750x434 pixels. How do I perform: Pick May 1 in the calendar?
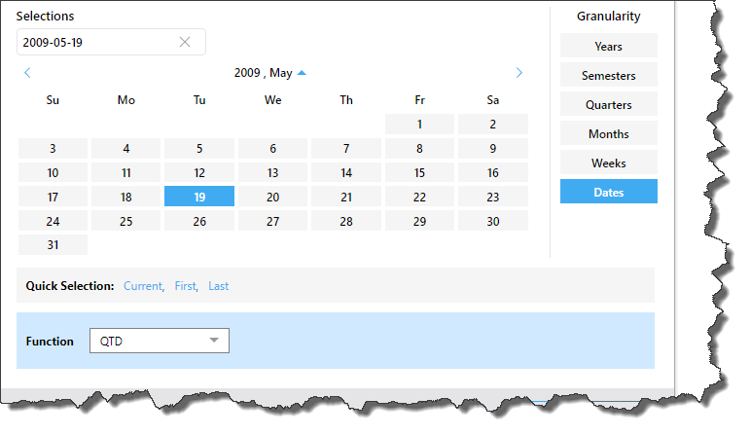tap(419, 124)
